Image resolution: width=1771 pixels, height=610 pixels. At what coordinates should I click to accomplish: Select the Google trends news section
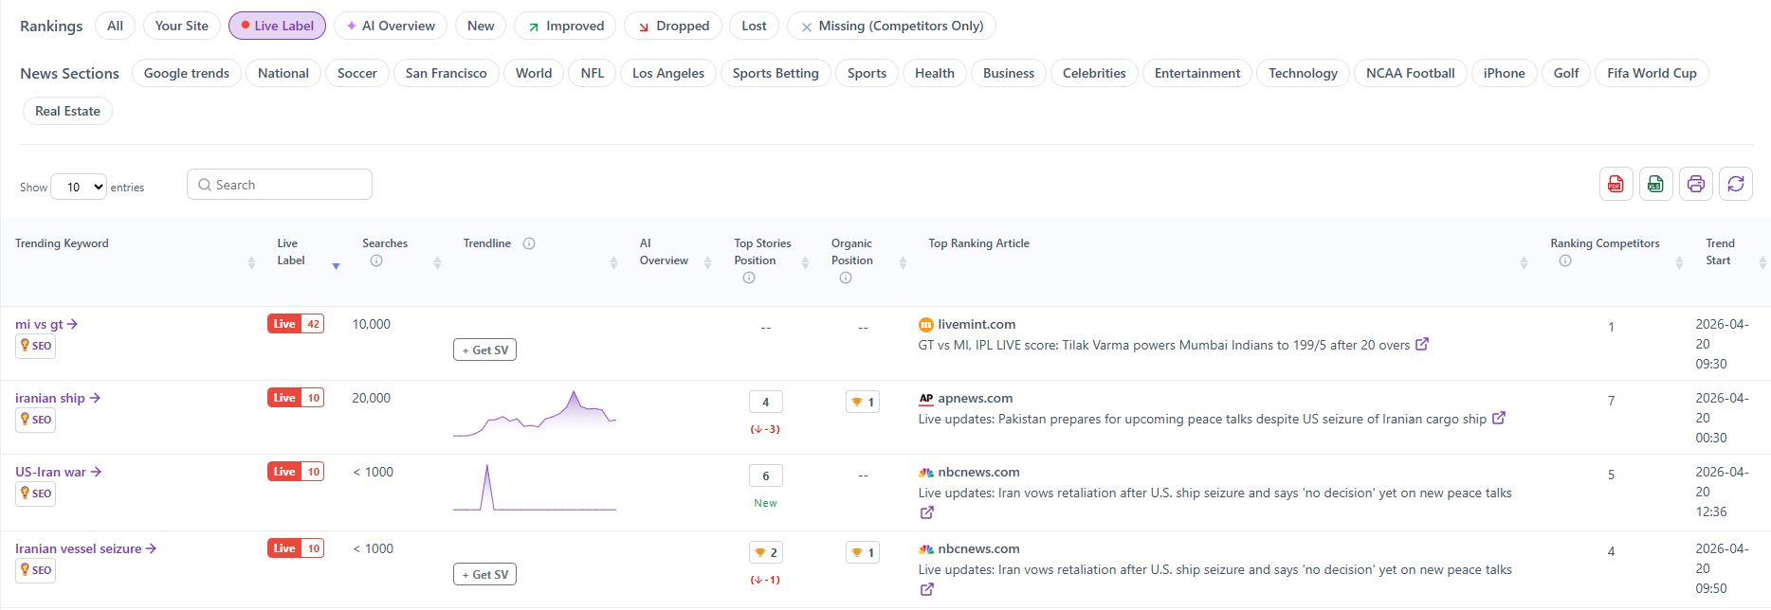tap(186, 73)
